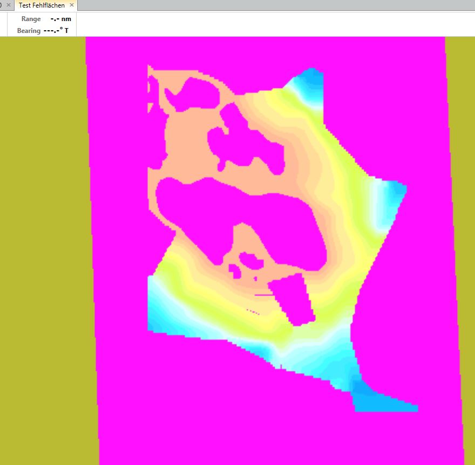The width and height of the screenshot is (475, 465).
Task: Click the Range label in the readout
Action: 31,19
